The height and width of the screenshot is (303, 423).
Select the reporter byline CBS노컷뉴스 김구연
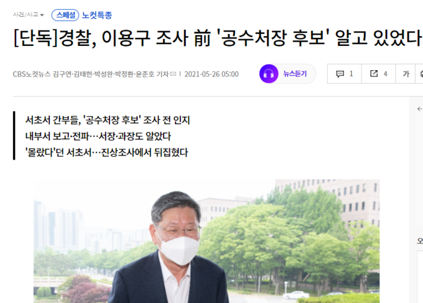point(42,74)
